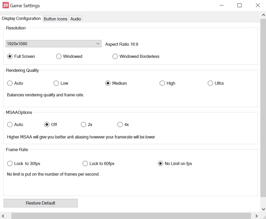The image size is (266, 219).
Task: Click the vertical scrollbar up arrow
Action: pyautogui.click(x=263, y=15)
